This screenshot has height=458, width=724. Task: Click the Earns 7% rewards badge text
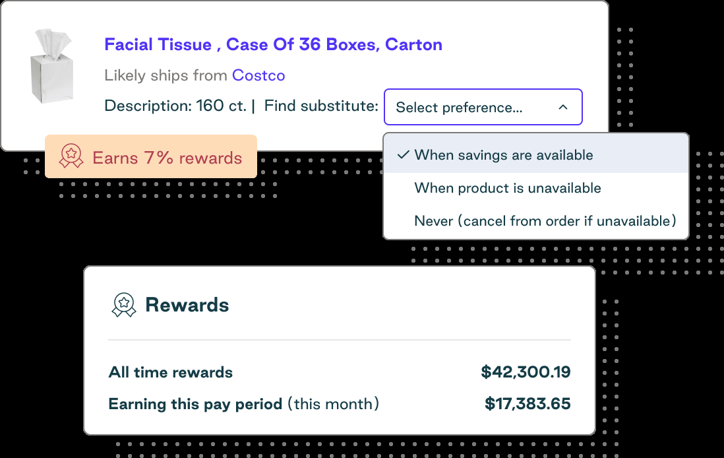click(167, 158)
